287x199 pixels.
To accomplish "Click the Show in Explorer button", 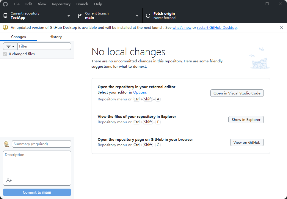I will [x=246, y=119].
